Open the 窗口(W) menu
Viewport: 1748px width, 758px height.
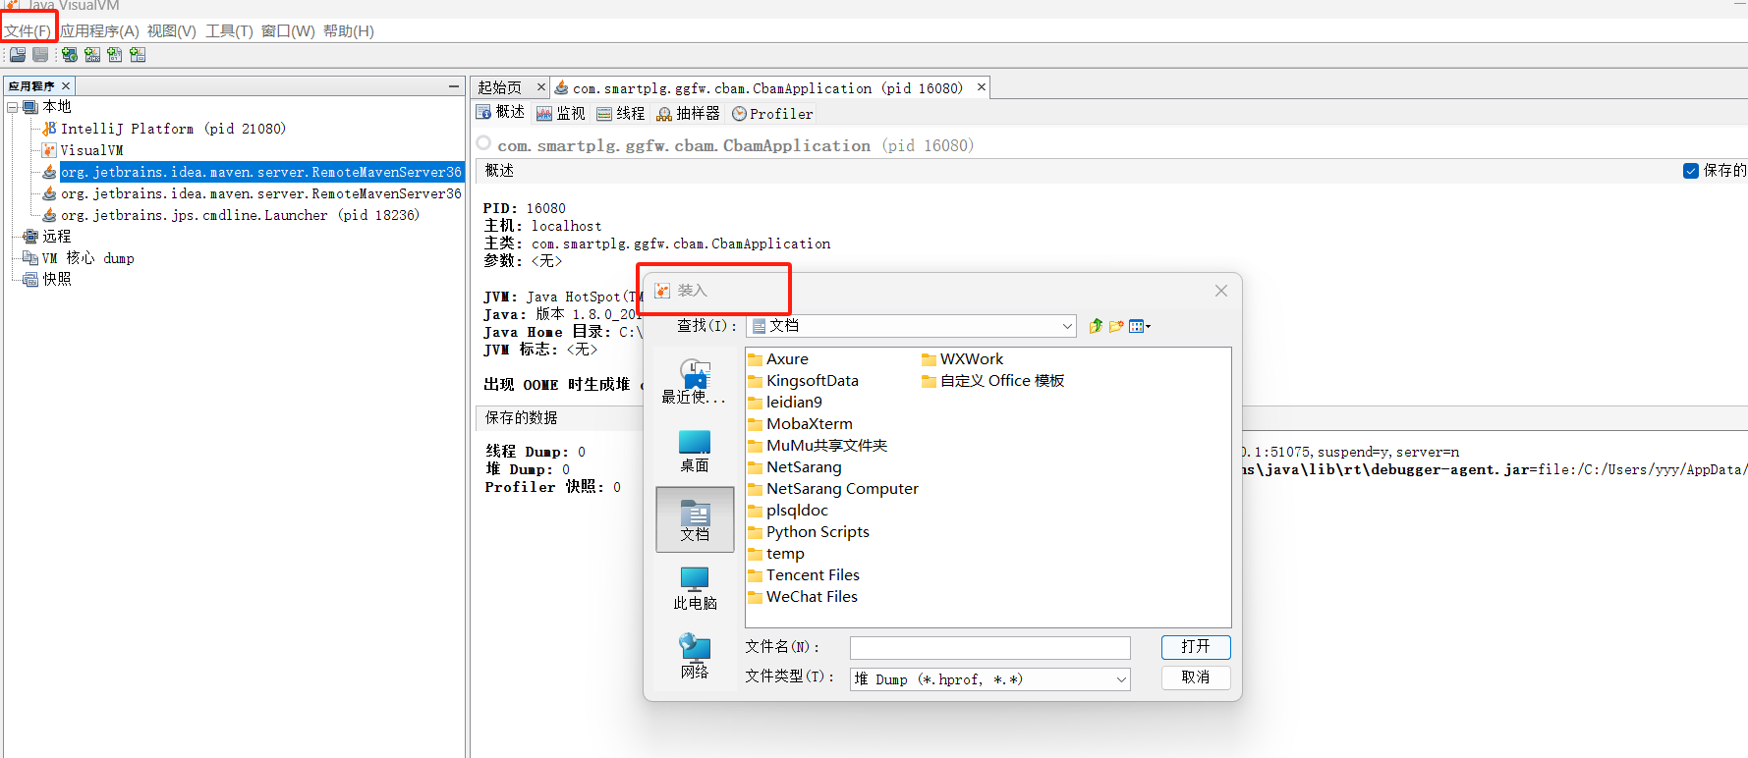pyautogui.click(x=288, y=31)
